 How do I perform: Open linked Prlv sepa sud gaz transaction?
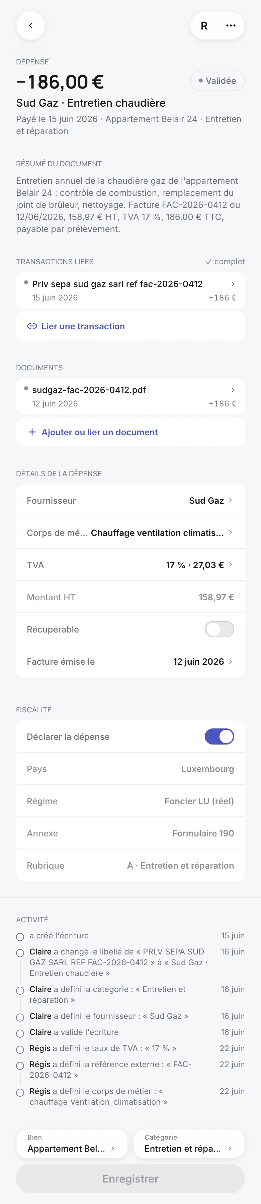pos(130,291)
